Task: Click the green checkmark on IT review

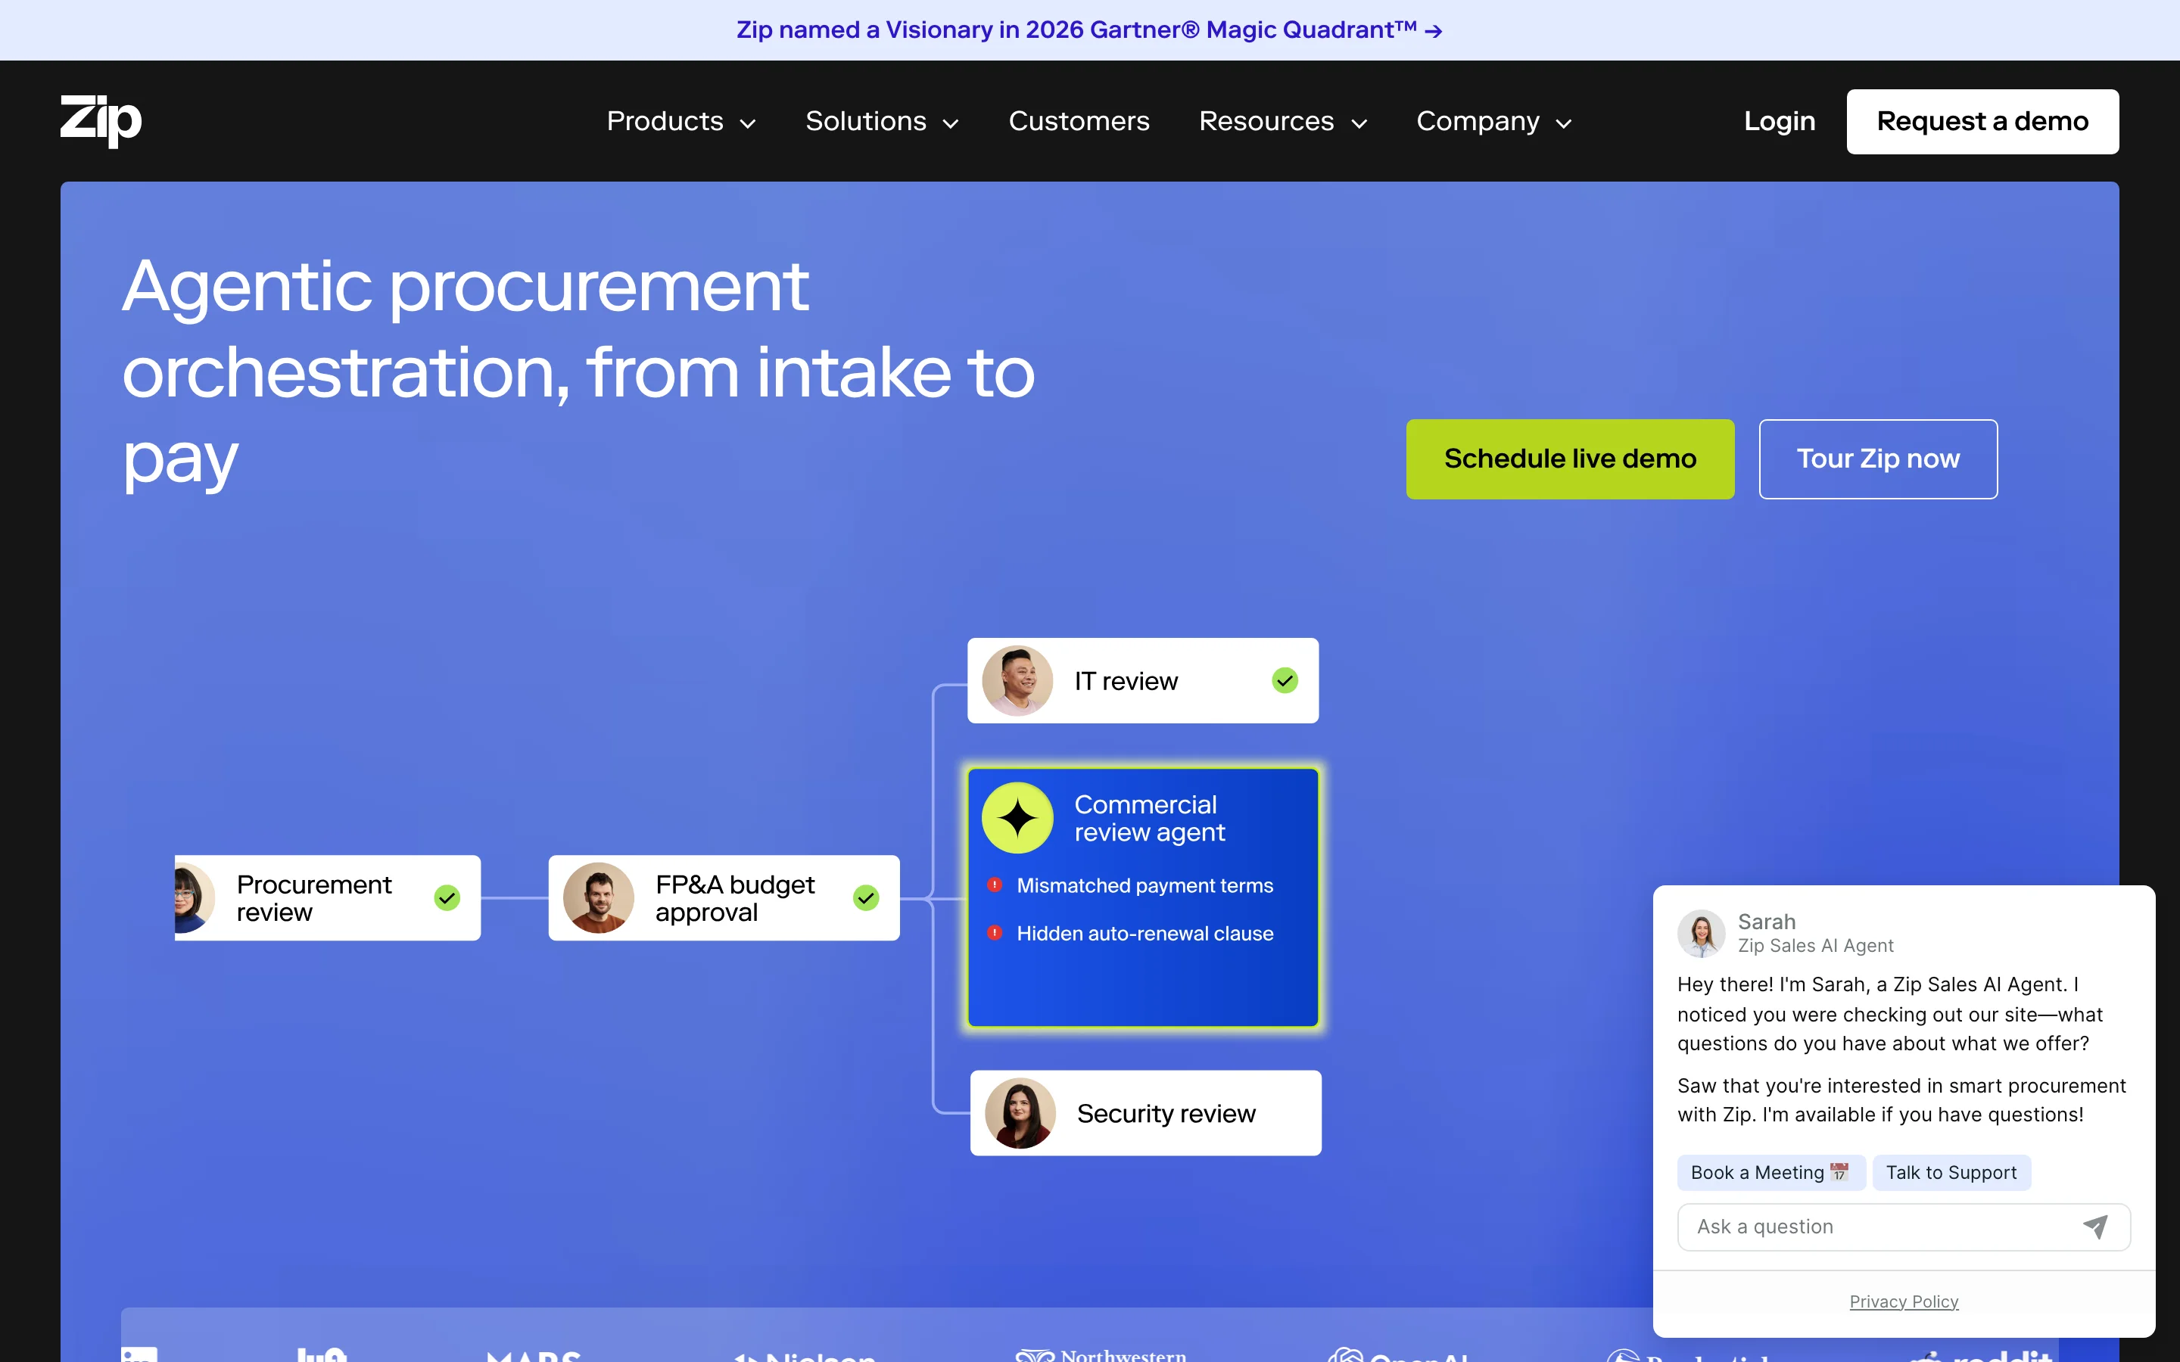Action: click(1285, 681)
